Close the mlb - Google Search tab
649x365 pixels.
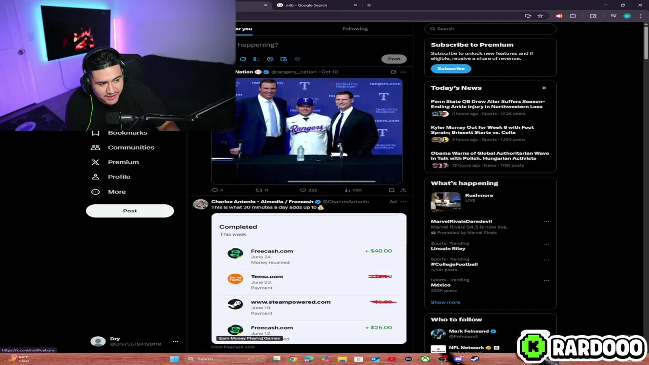coord(355,5)
